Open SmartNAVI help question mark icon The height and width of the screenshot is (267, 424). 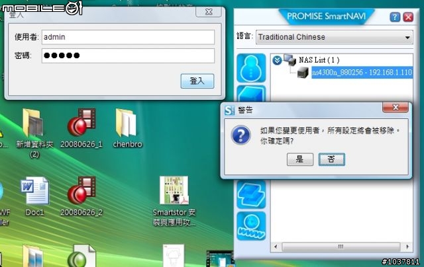pos(395,17)
